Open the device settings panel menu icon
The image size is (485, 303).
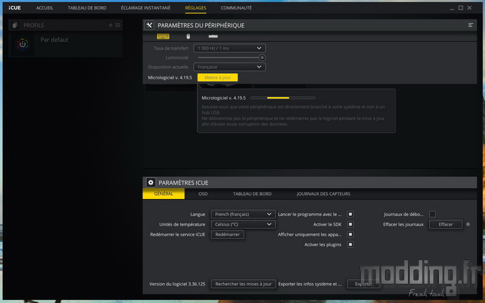[470, 25]
